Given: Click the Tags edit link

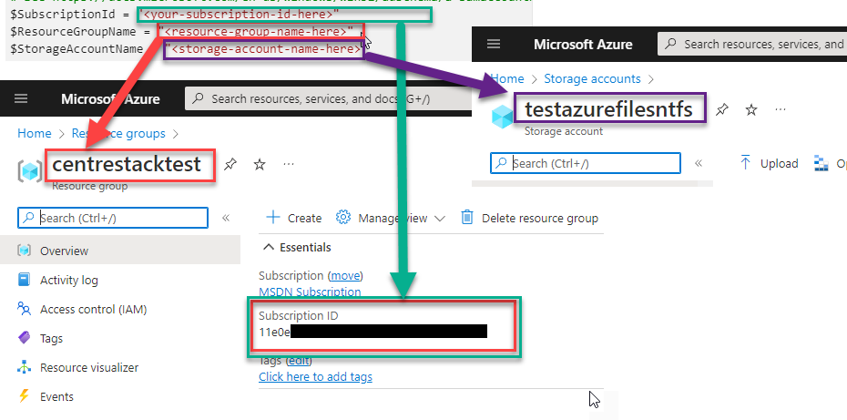Looking at the screenshot, I should pyautogui.click(x=300, y=361).
